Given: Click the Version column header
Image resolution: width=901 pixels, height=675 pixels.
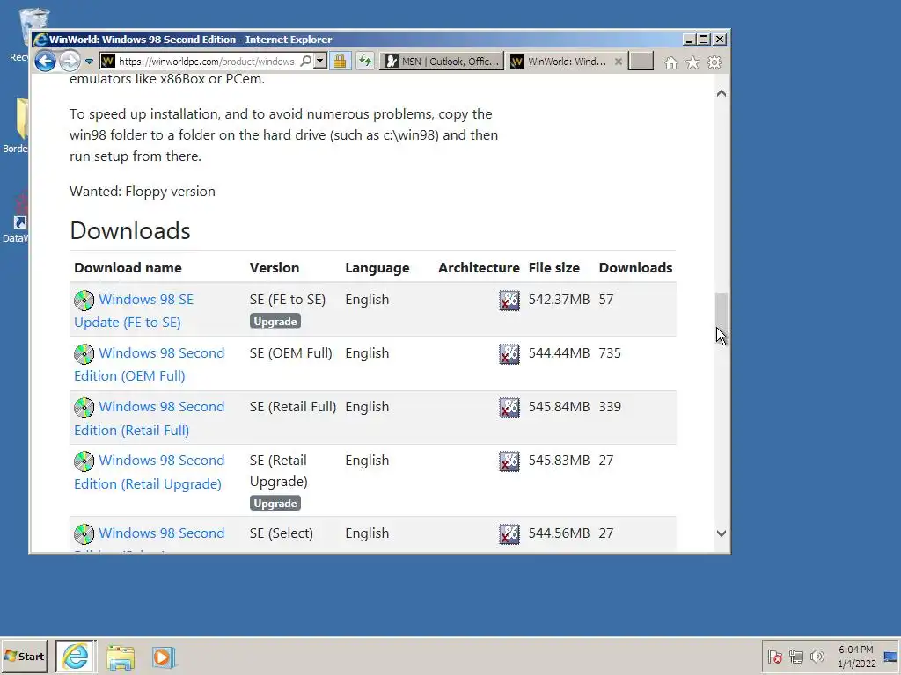Looking at the screenshot, I should point(275,267).
